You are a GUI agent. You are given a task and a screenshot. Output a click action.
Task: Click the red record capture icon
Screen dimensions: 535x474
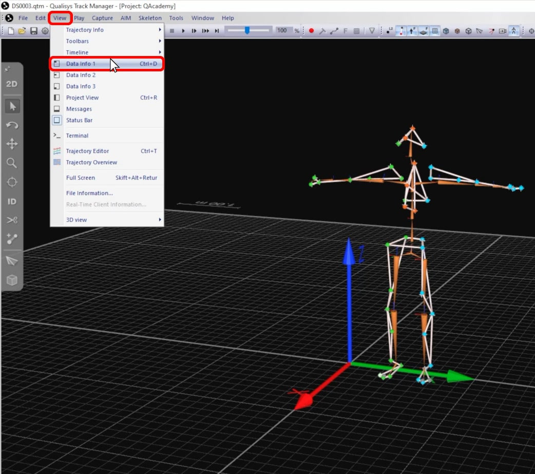[x=312, y=31]
